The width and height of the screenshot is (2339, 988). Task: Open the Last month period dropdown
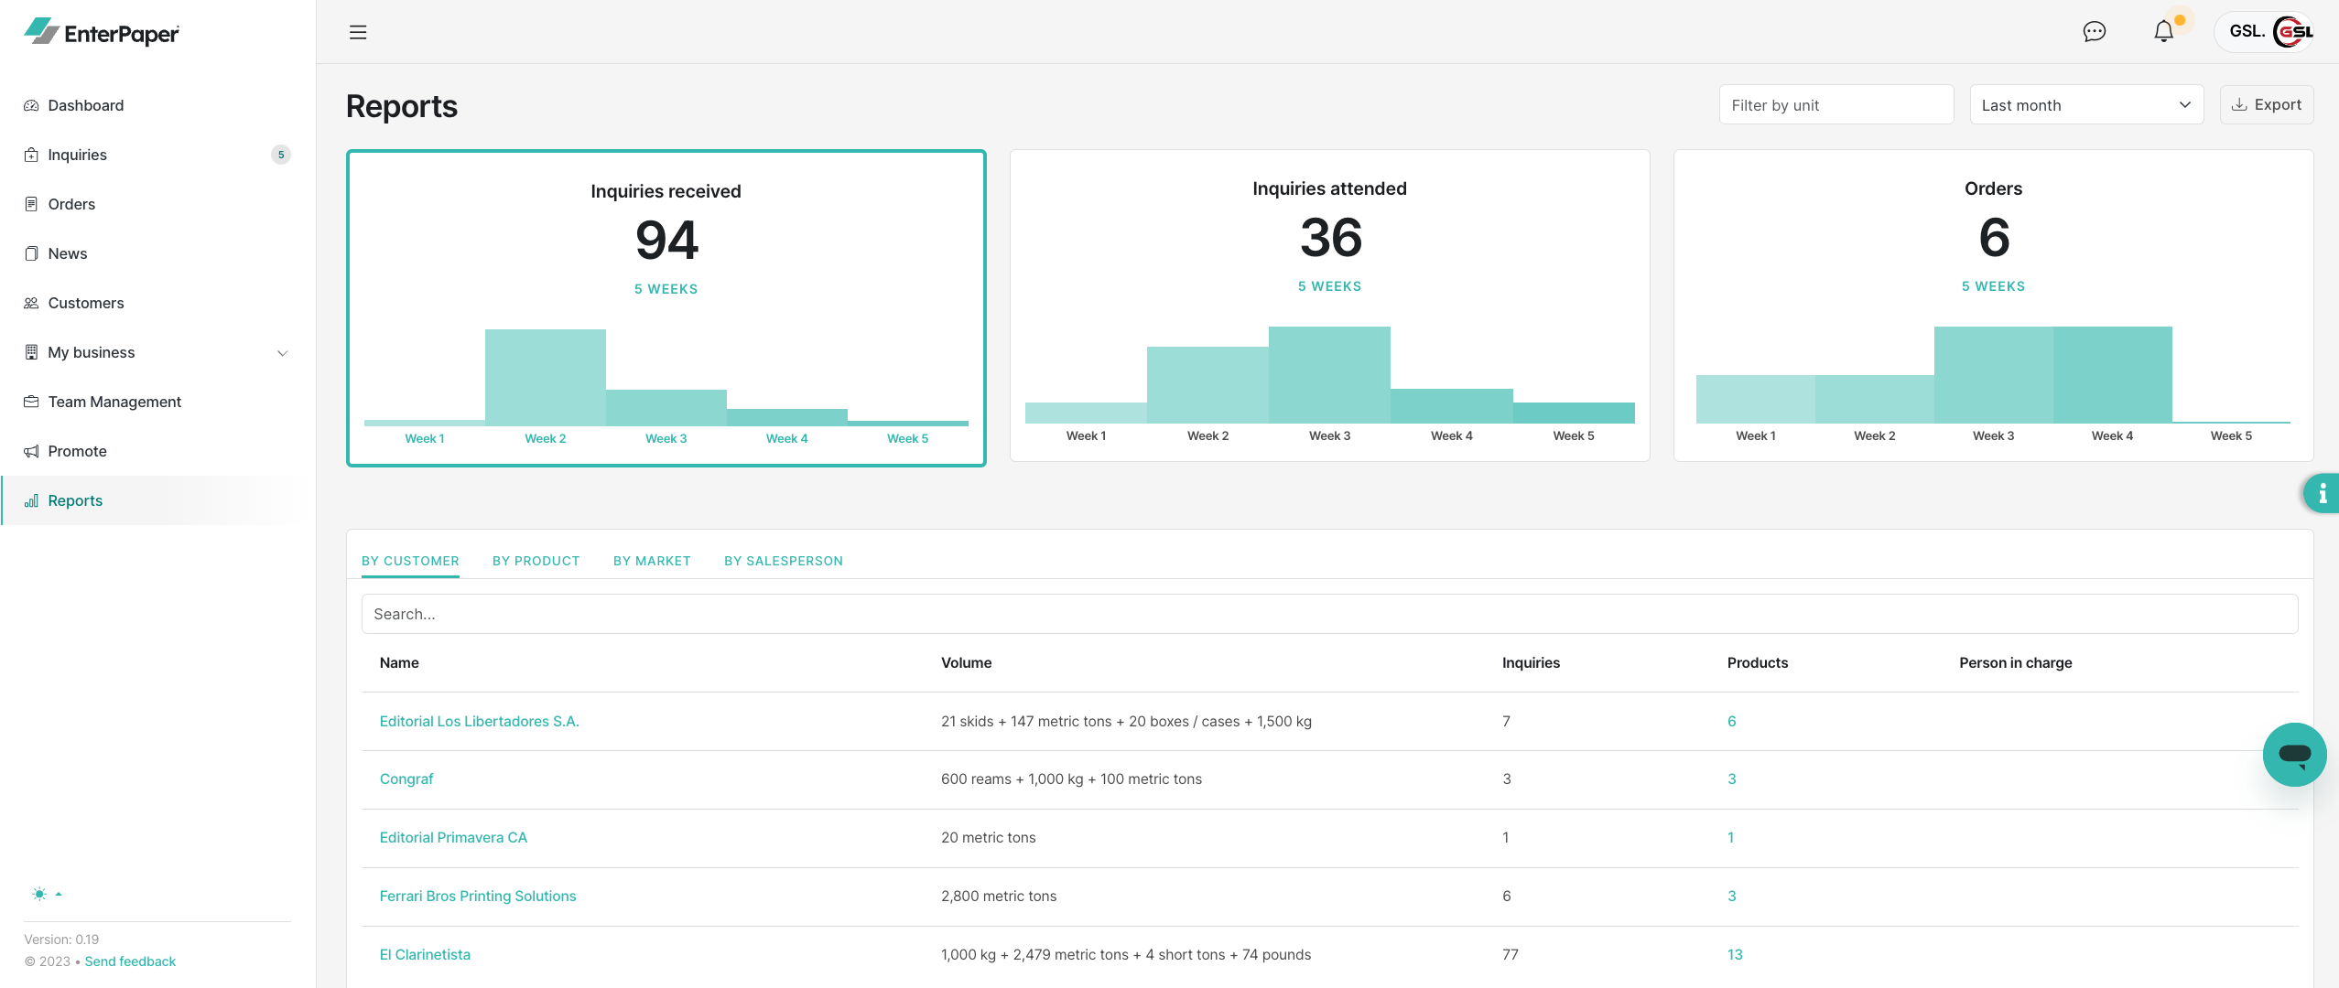coord(2085,105)
